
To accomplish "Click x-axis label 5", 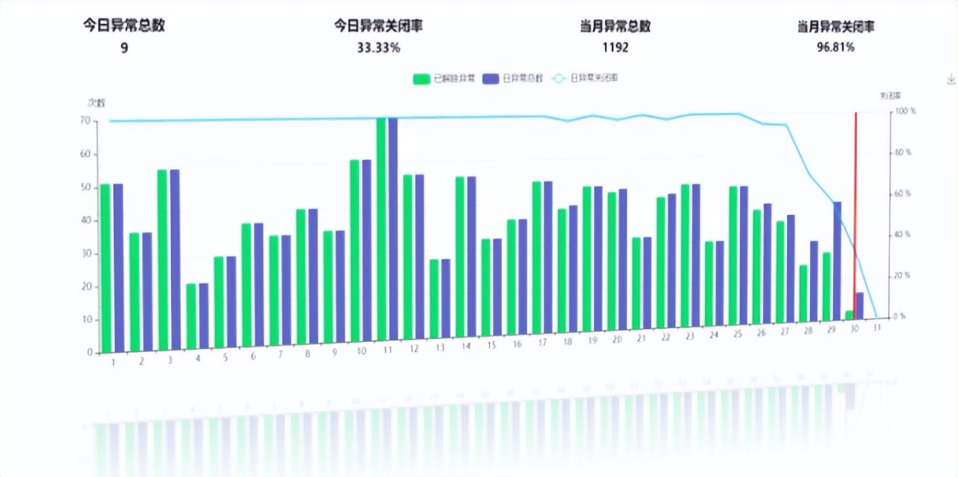I will (x=224, y=358).
